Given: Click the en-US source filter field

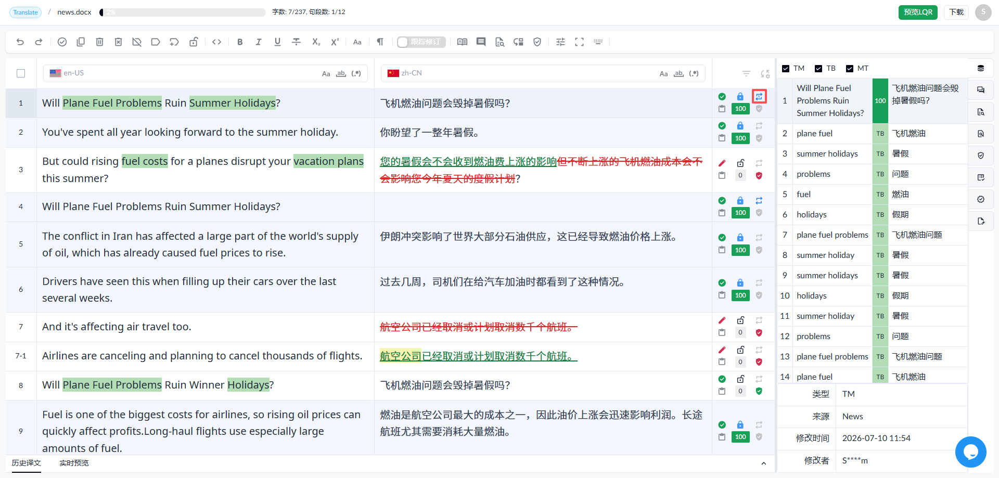Looking at the screenshot, I should point(206,73).
